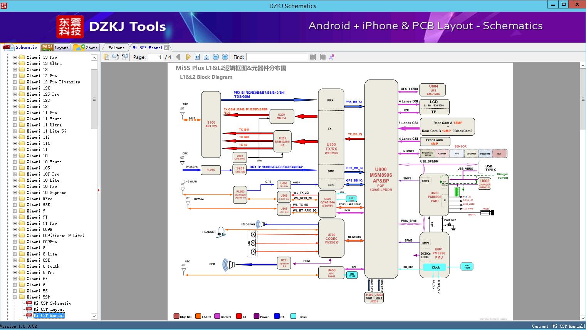The width and height of the screenshot is (586, 330).
Task: Click the find previous icon
Action: click(x=313, y=57)
